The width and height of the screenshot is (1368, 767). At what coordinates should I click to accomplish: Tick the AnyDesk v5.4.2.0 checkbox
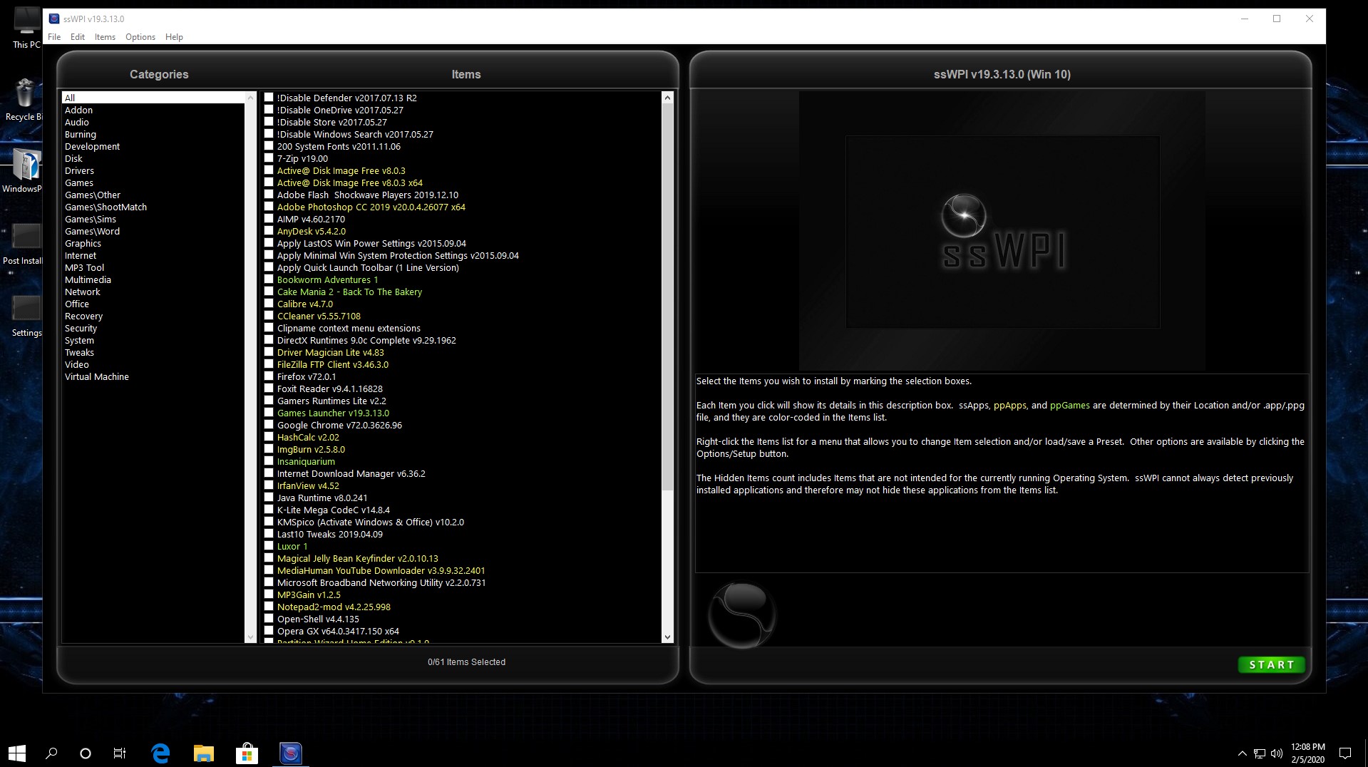click(x=269, y=231)
